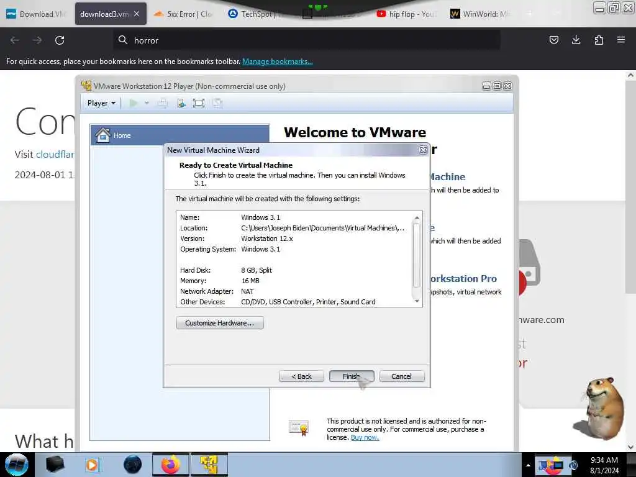
Task: Click the browser back arrow
Action: [x=15, y=40]
